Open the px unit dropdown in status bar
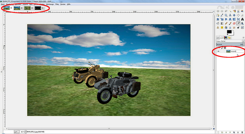Screen dimensions: 245x134 pyautogui.click(x=16, y=132)
